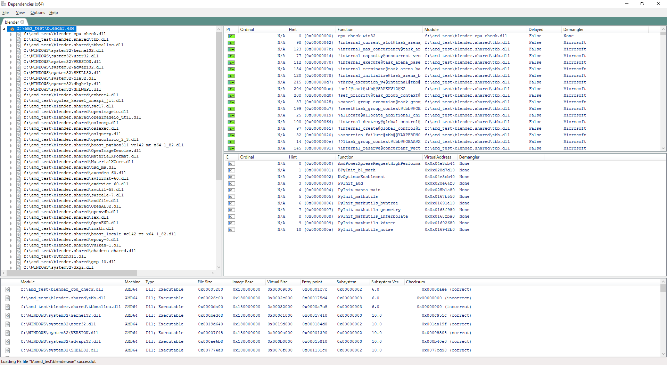Click module list icon for kernel32.dll
Viewport: 667px width, 365px height.
click(8, 316)
